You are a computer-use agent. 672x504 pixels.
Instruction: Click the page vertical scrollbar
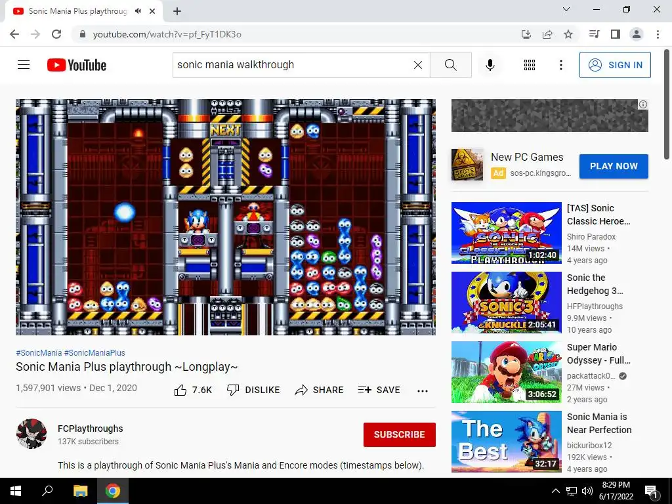pos(667,105)
